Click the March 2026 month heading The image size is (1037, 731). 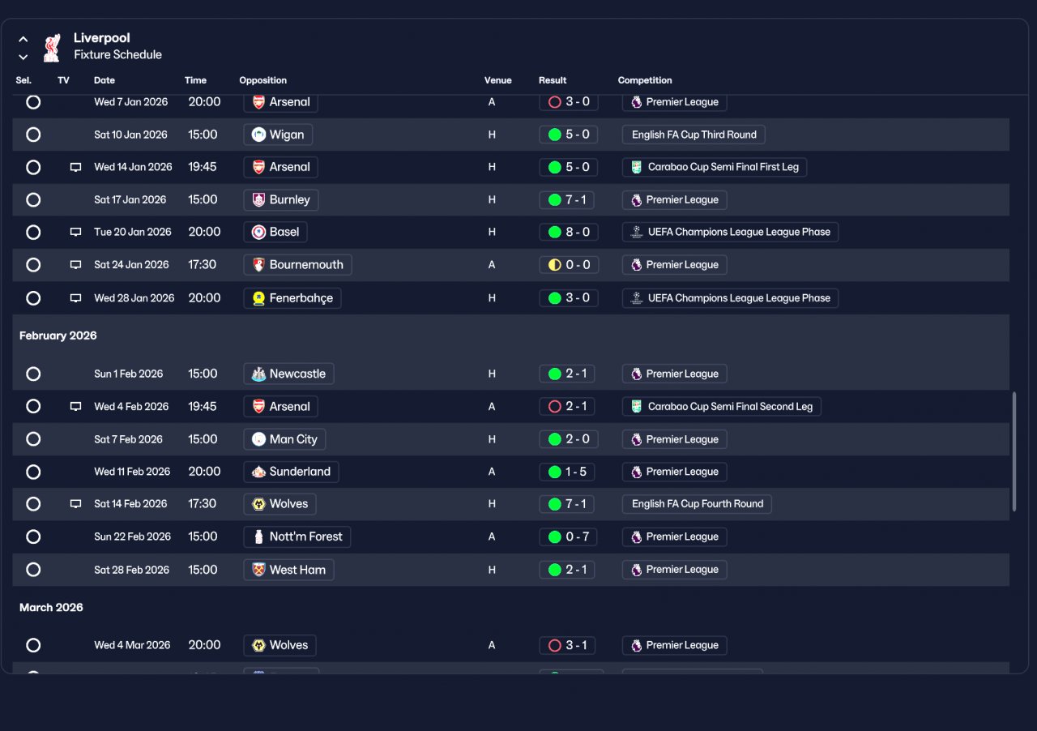[x=51, y=607]
